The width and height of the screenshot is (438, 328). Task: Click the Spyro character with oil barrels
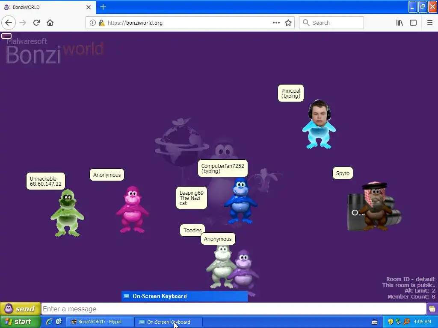tap(374, 206)
